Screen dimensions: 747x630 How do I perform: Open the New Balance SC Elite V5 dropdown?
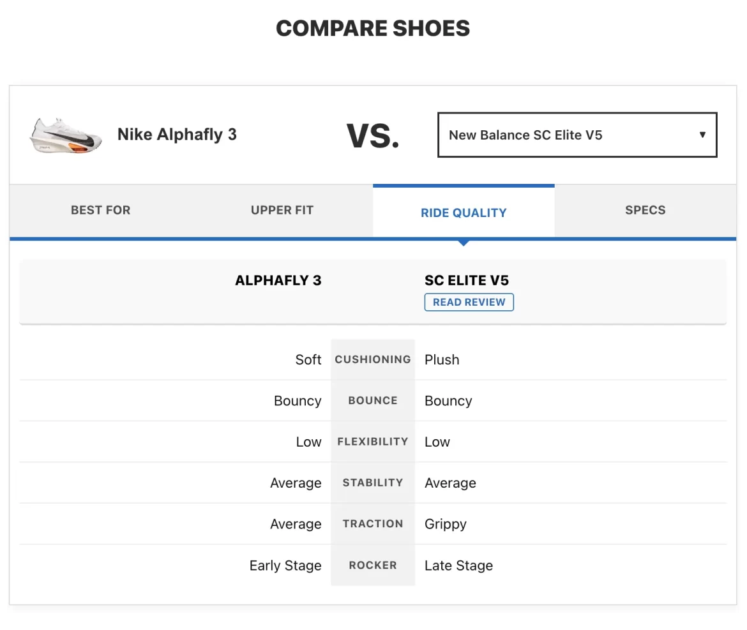click(577, 135)
